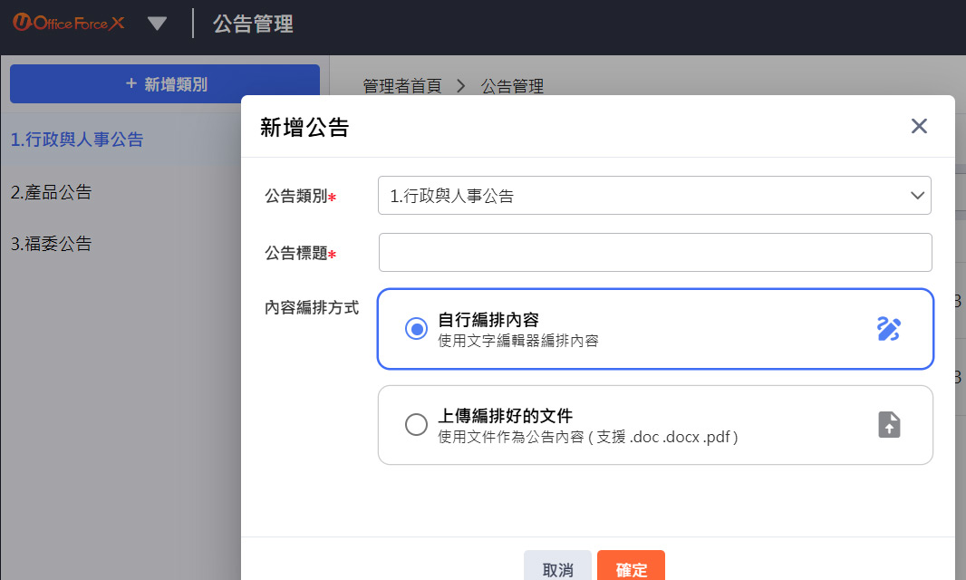
Task: Close the 新增公告 dialog with X
Action: 919,126
